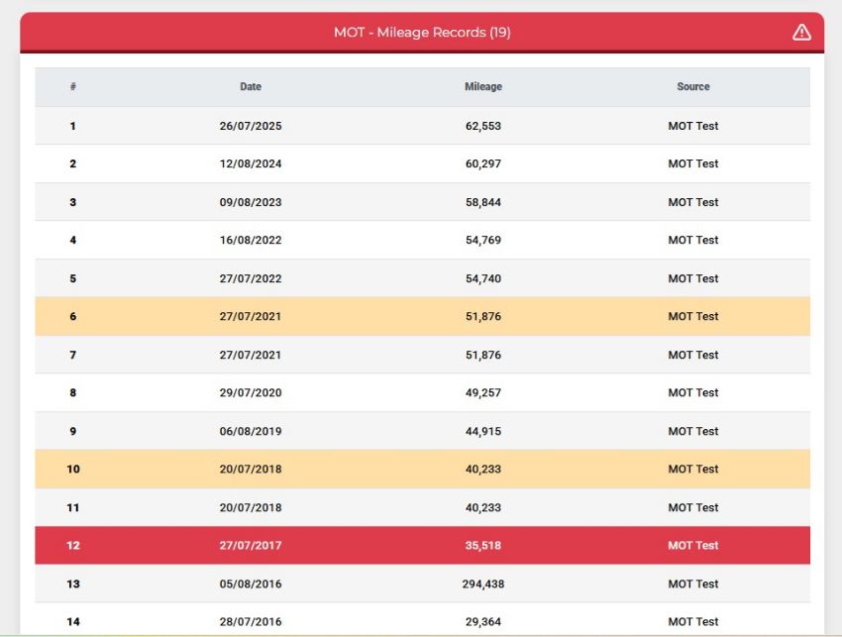Click mileage 54,769 in row 4
This screenshot has width=842, height=637.
[483, 240]
